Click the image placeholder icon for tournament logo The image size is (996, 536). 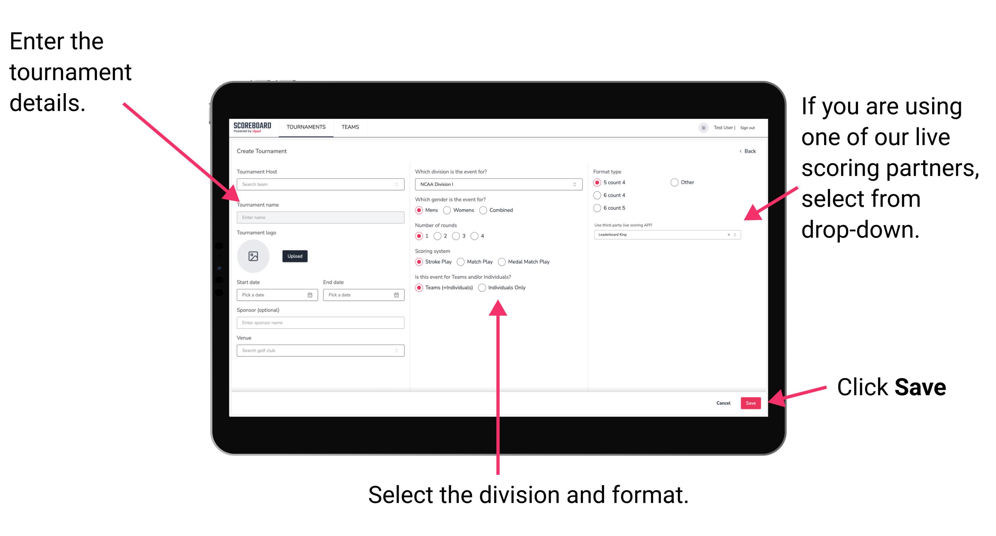click(x=253, y=256)
